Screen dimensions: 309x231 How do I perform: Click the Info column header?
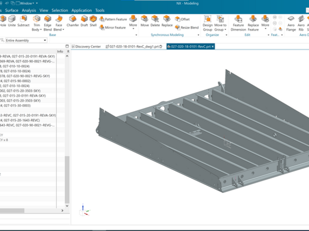tap(60, 51)
